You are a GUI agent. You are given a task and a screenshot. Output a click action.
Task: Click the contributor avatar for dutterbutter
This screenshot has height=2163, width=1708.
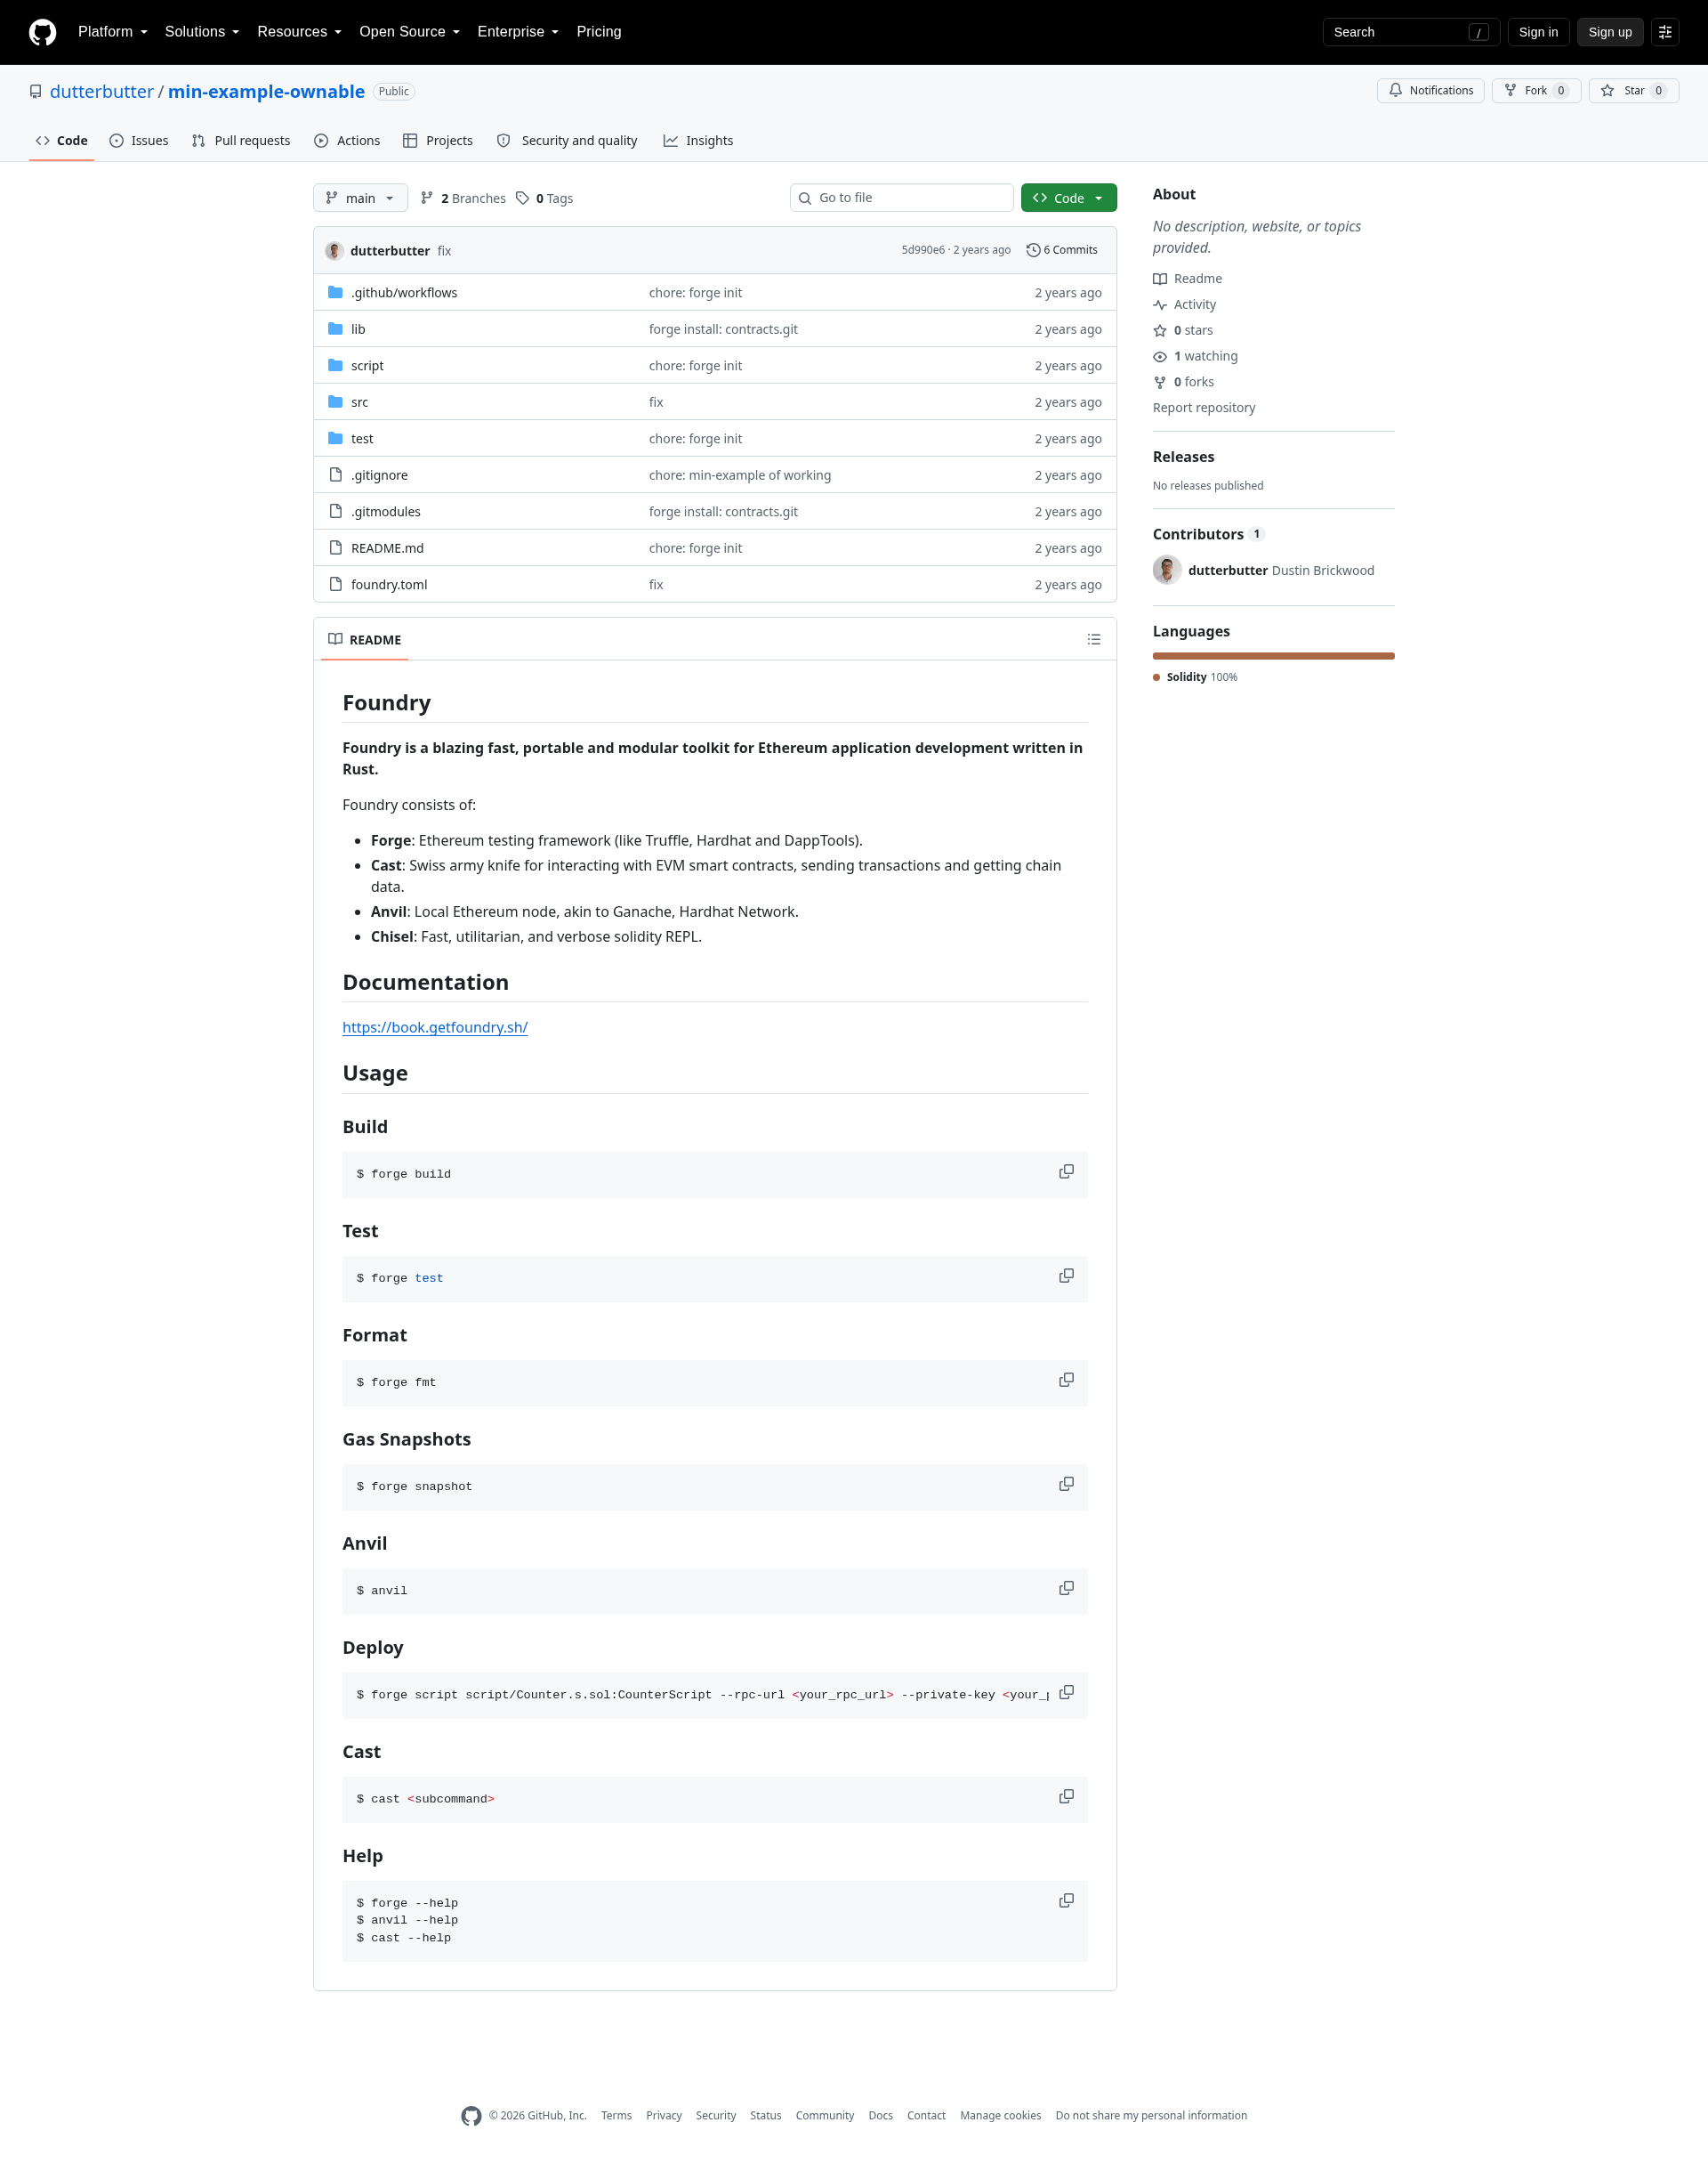tap(1167, 571)
